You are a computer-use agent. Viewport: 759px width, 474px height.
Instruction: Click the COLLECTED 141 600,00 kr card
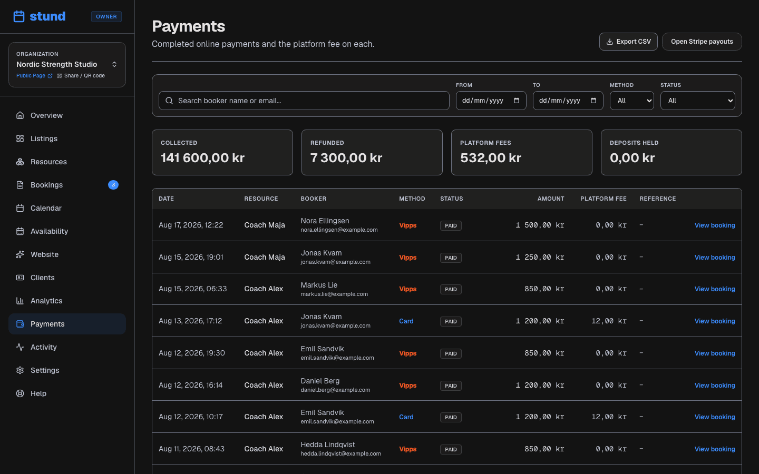coord(222,152)
